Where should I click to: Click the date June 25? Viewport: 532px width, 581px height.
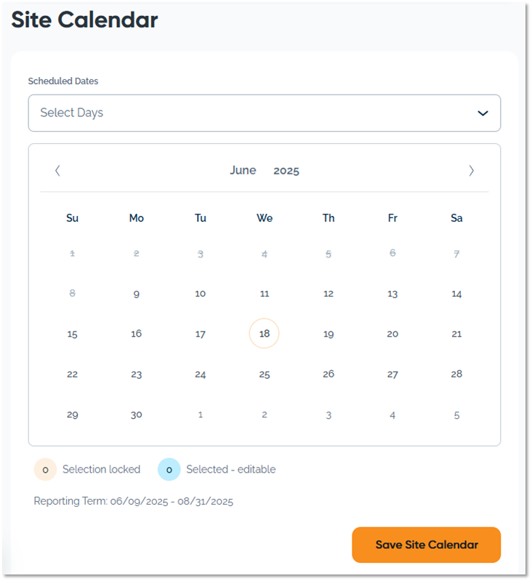(x=265, y=374)
